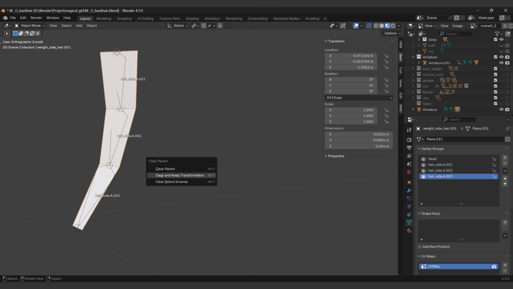Click the outliner search field
The width and height of the screenshot is (513, 289).
(457, 34)
